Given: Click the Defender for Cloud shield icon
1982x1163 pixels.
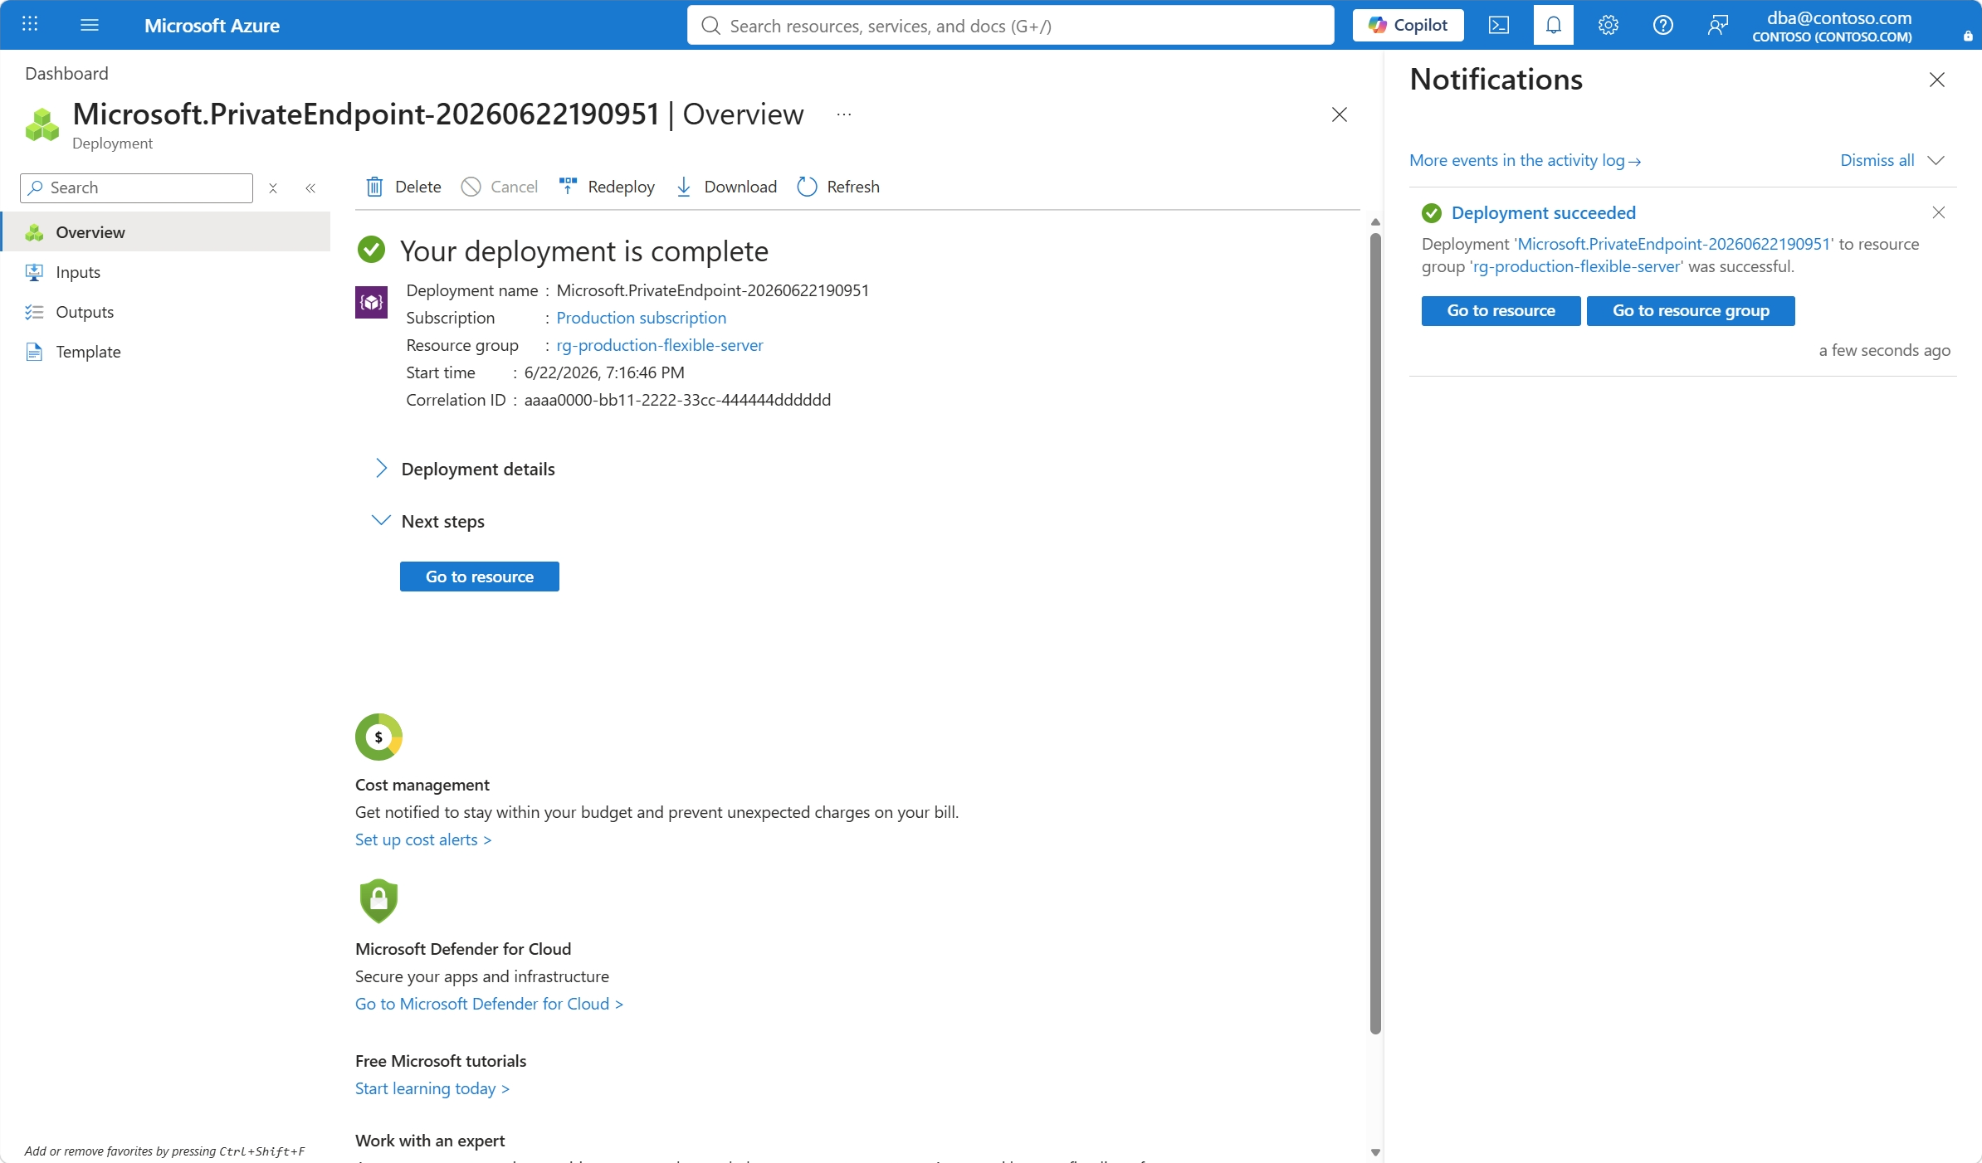Looking at the screenshot, I should tap(378, 901).
